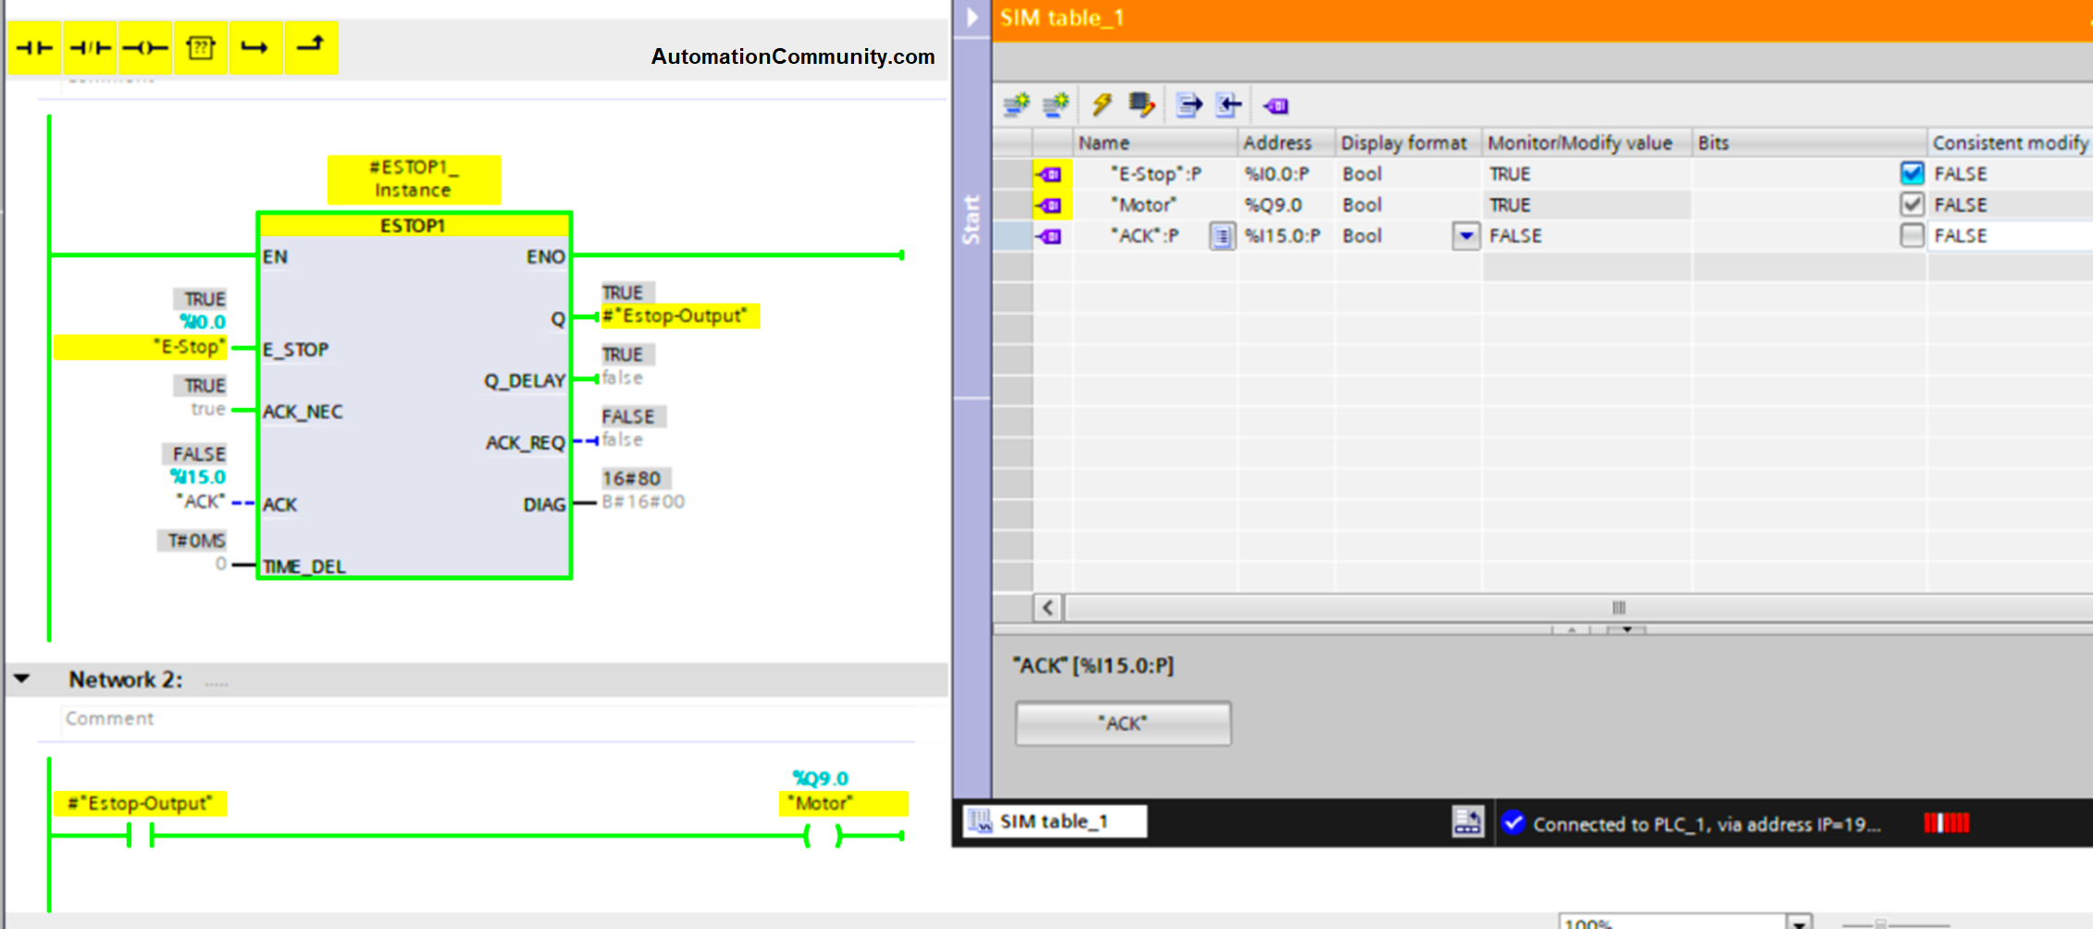
Task: Select the Normally Open contact tool
Action: (x=34, y=46)
